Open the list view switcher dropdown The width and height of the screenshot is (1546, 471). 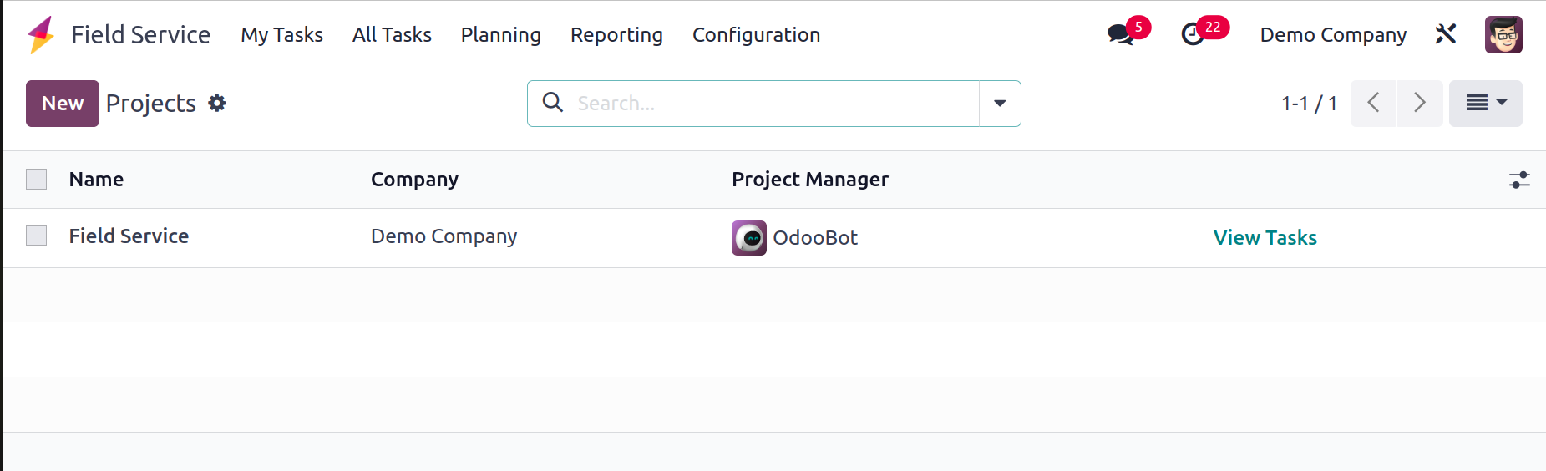(1485, 104)
